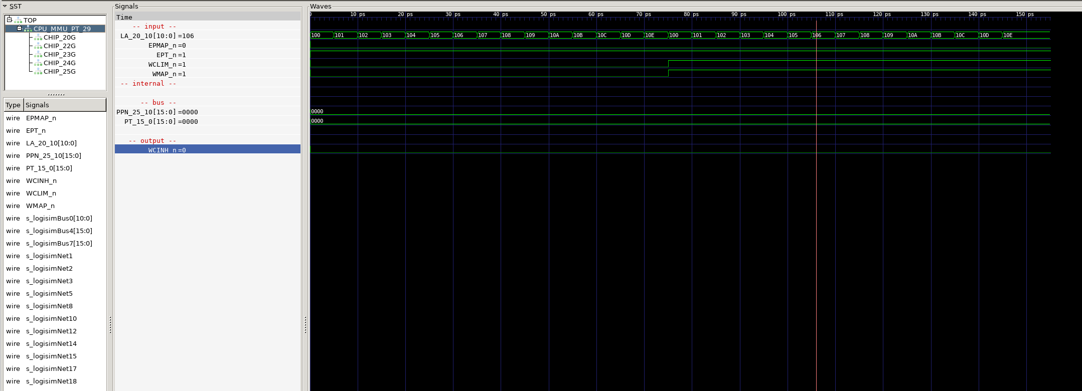Select CHIP_25G module in tree
Viewport: 1082px width, 391px height.
tap(59, 71)
